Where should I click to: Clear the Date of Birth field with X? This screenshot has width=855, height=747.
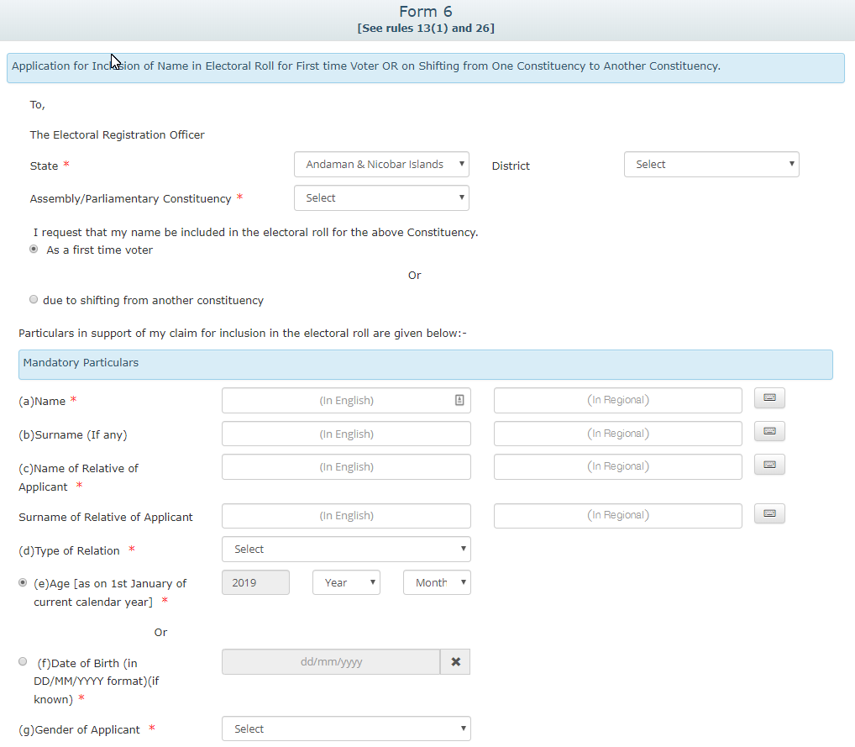coord(456,662)
